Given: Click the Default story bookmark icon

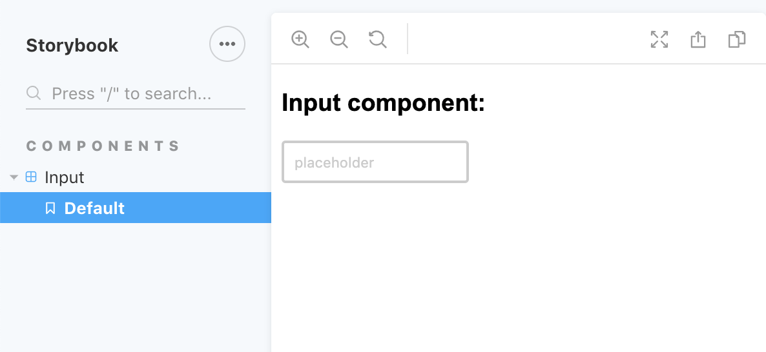Looking at the screenshot, I should point(50,208).
